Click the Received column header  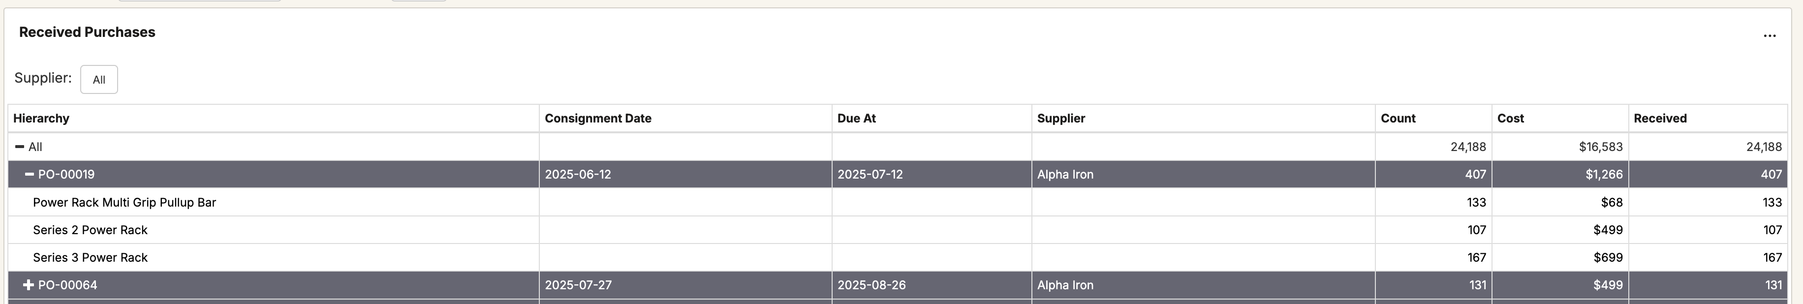click(1659, 119)
